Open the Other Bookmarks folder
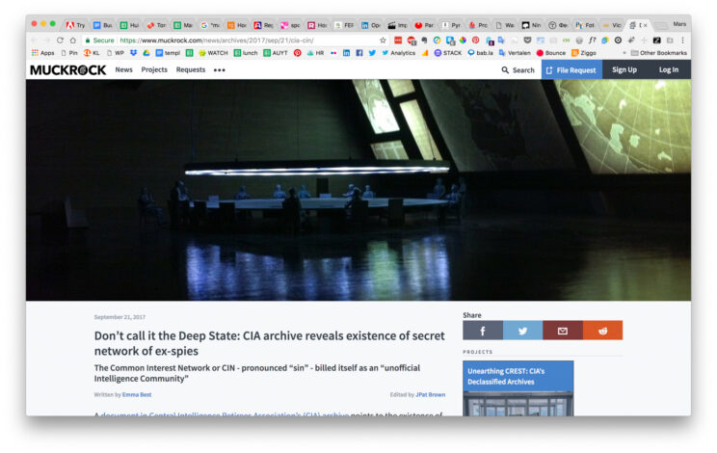 click(658, 53)
